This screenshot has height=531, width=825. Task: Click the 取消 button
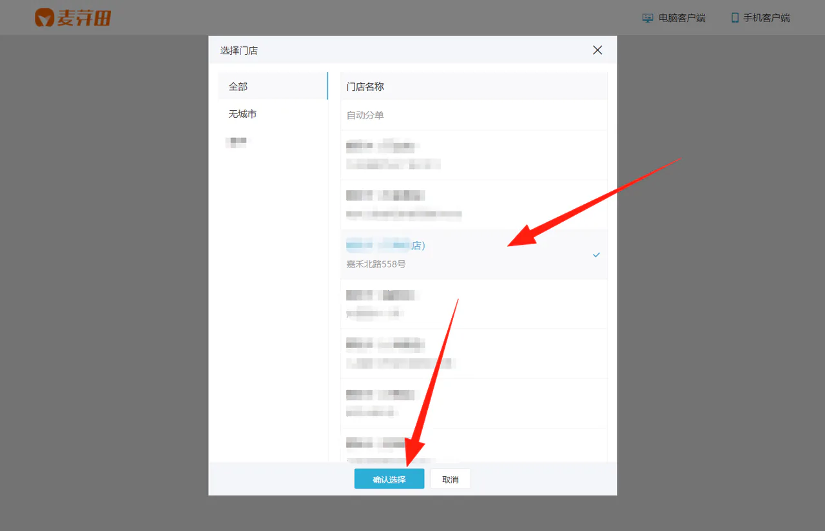coord(451,479)
